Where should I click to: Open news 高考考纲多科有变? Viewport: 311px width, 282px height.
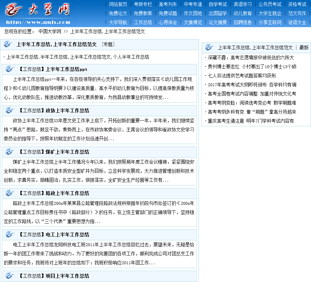[x=252, y=112]
